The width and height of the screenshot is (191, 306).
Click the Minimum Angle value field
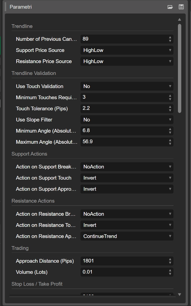coord(124,131)
